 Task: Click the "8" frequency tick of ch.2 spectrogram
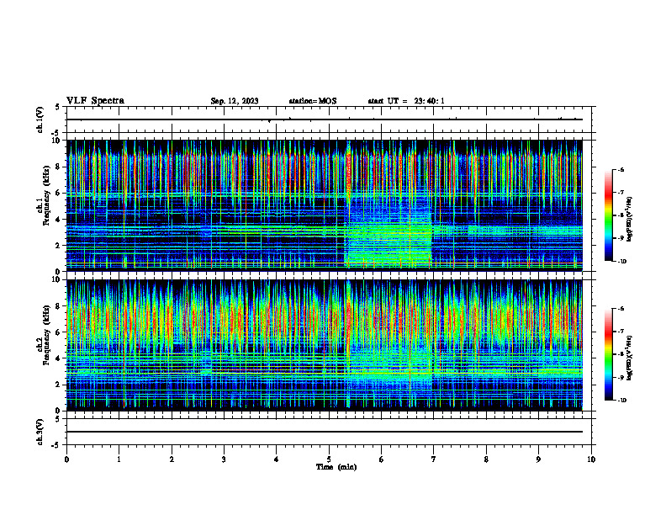click(59, 306)
